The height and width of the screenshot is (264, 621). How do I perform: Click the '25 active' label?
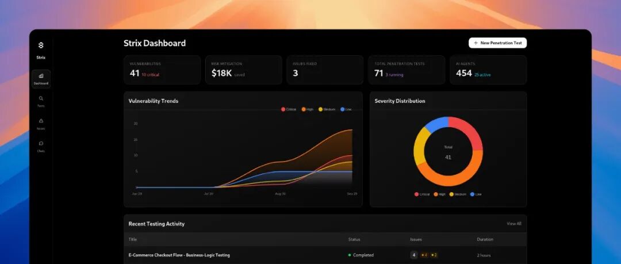coord(482,75)
